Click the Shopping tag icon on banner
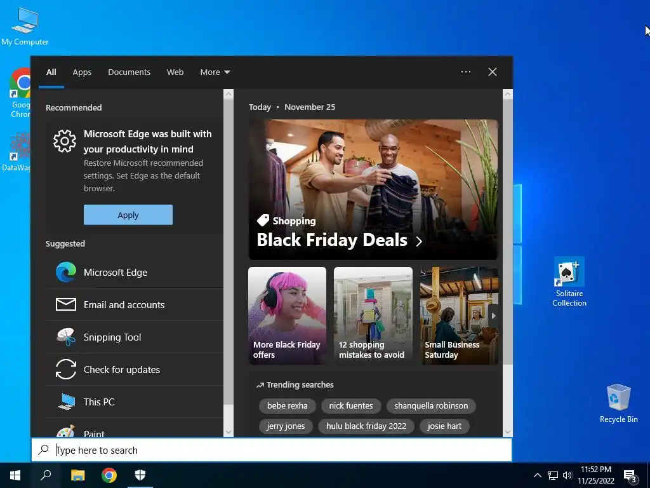650x488 pixels. pyautogui.click(x=263, y=220)
